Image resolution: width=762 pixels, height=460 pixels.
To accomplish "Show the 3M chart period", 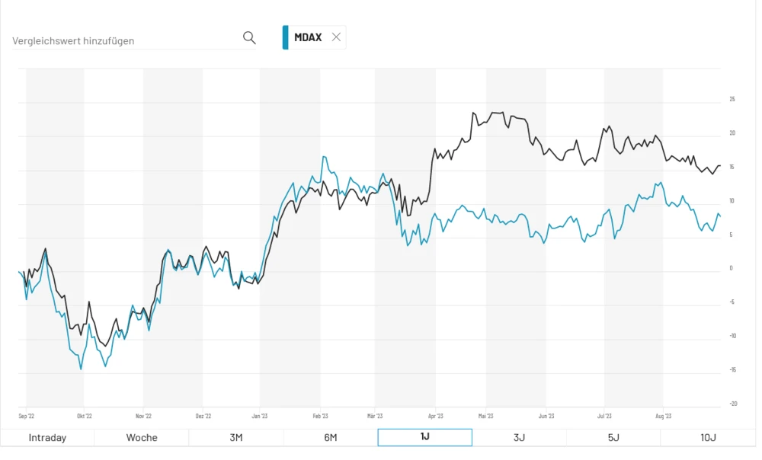I will pos(236,437).
